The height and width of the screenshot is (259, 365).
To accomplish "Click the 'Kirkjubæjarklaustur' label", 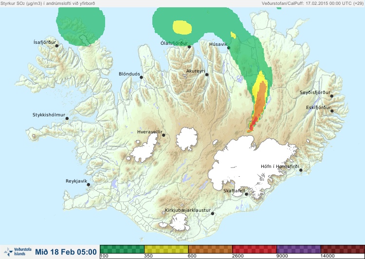I will click(x=188, y=210).
